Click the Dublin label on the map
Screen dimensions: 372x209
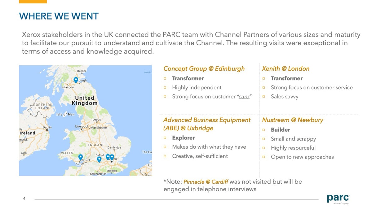[x=47, y=127]
